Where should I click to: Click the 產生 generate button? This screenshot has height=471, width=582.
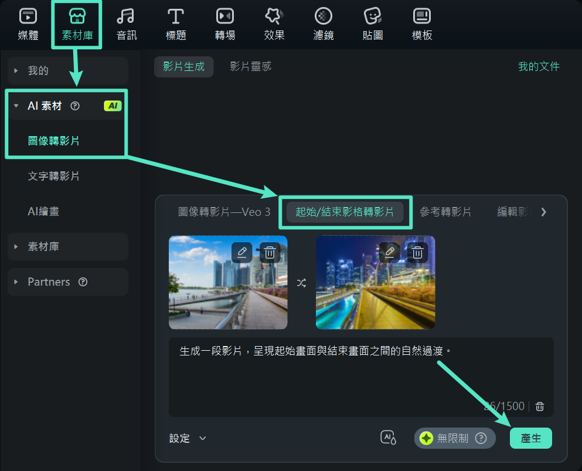(530, 438)
